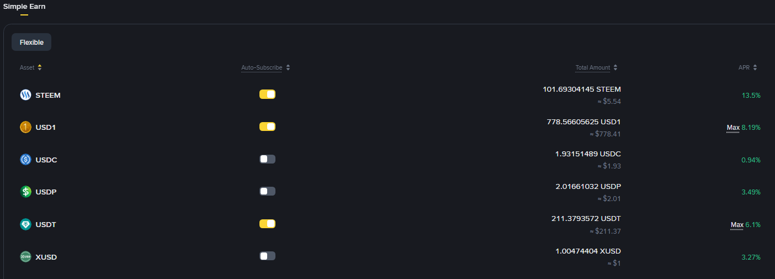
Task: Open the Simple Earn tab
Action: coord(24,7)
